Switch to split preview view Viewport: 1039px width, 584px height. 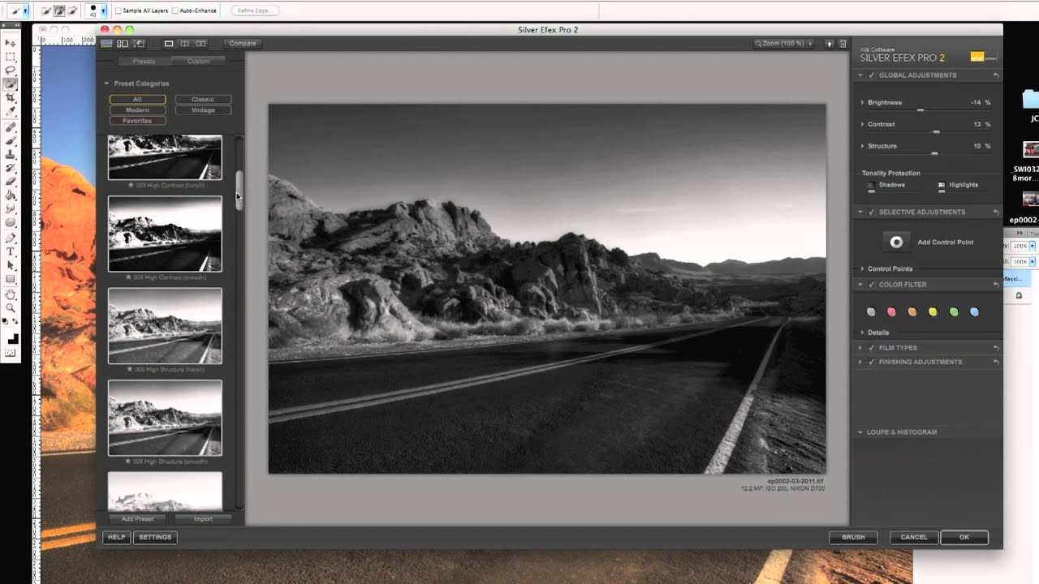click(185, 44)
